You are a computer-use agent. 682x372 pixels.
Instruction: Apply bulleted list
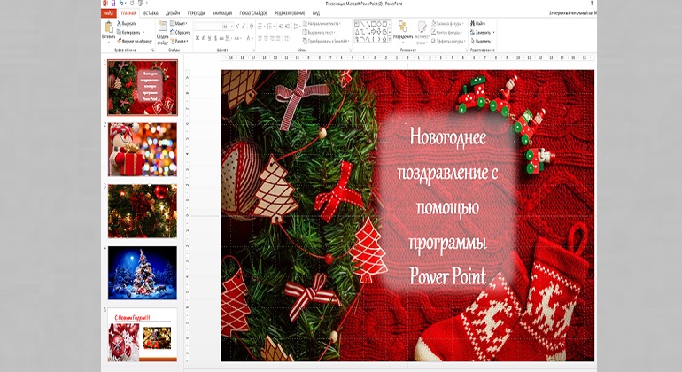tap(260, 26)
